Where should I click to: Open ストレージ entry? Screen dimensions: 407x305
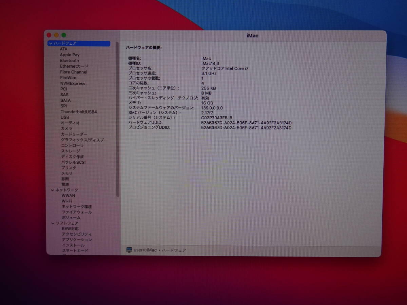point(71,151)
